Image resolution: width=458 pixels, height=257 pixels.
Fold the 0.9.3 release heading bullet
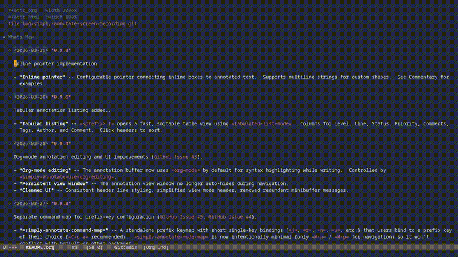click(x=10, y=204)
